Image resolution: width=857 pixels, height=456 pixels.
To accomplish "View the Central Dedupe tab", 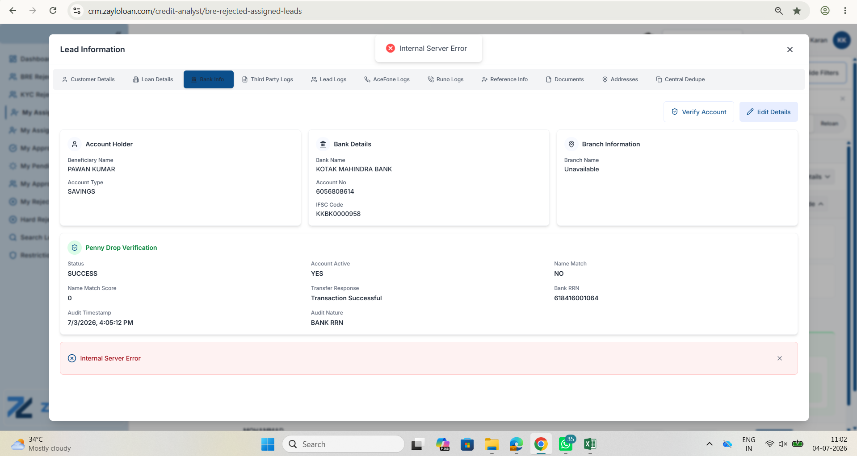I will coord(681,79).
